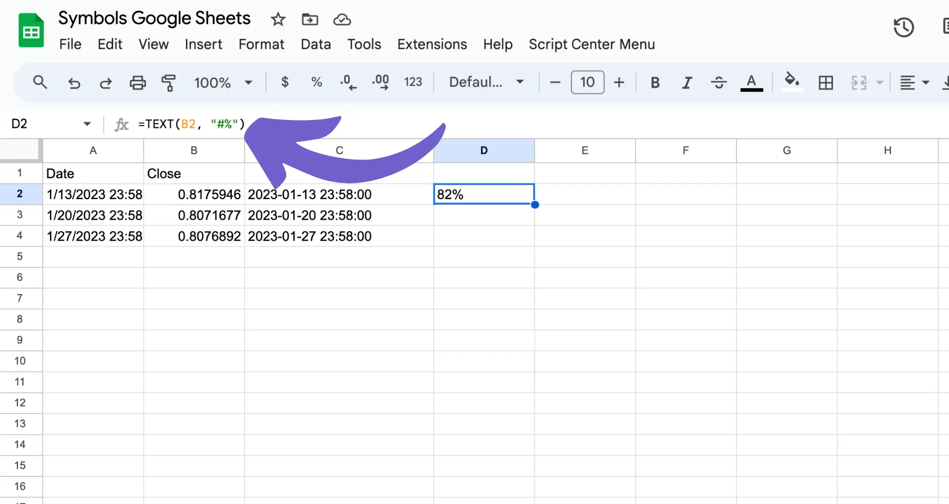Decrease font size with minus button

[x=555, y=83]
